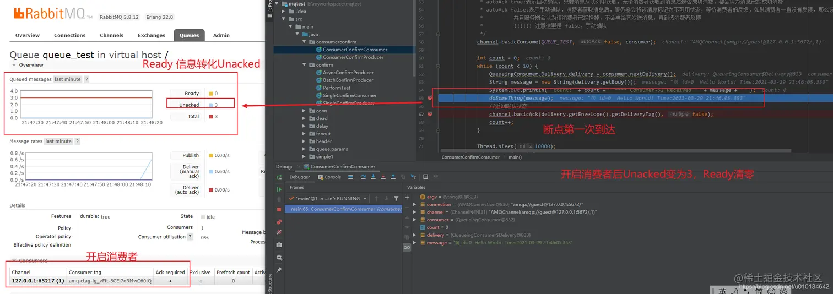Image resolution: width=833 pixels, height=294 pixels.
Task: Collapse the src folder
Action: [284, 19]
